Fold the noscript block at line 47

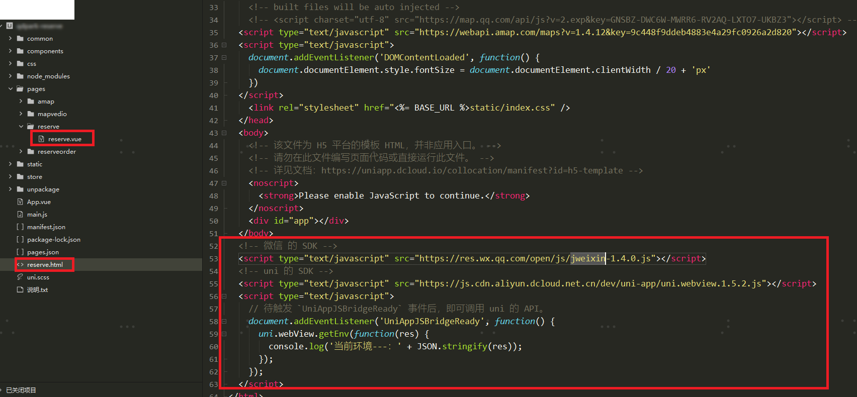coord(224,183)
